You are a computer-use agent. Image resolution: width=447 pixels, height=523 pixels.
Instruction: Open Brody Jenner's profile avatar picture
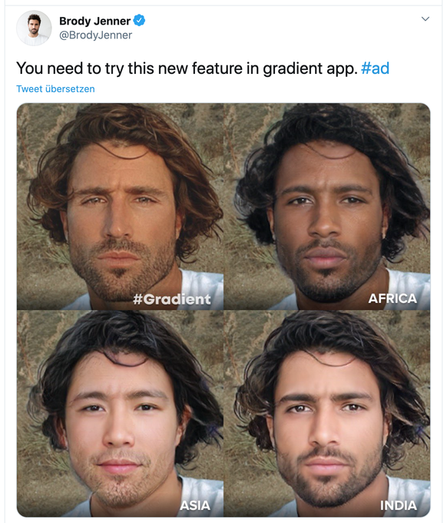coord(34,28)
